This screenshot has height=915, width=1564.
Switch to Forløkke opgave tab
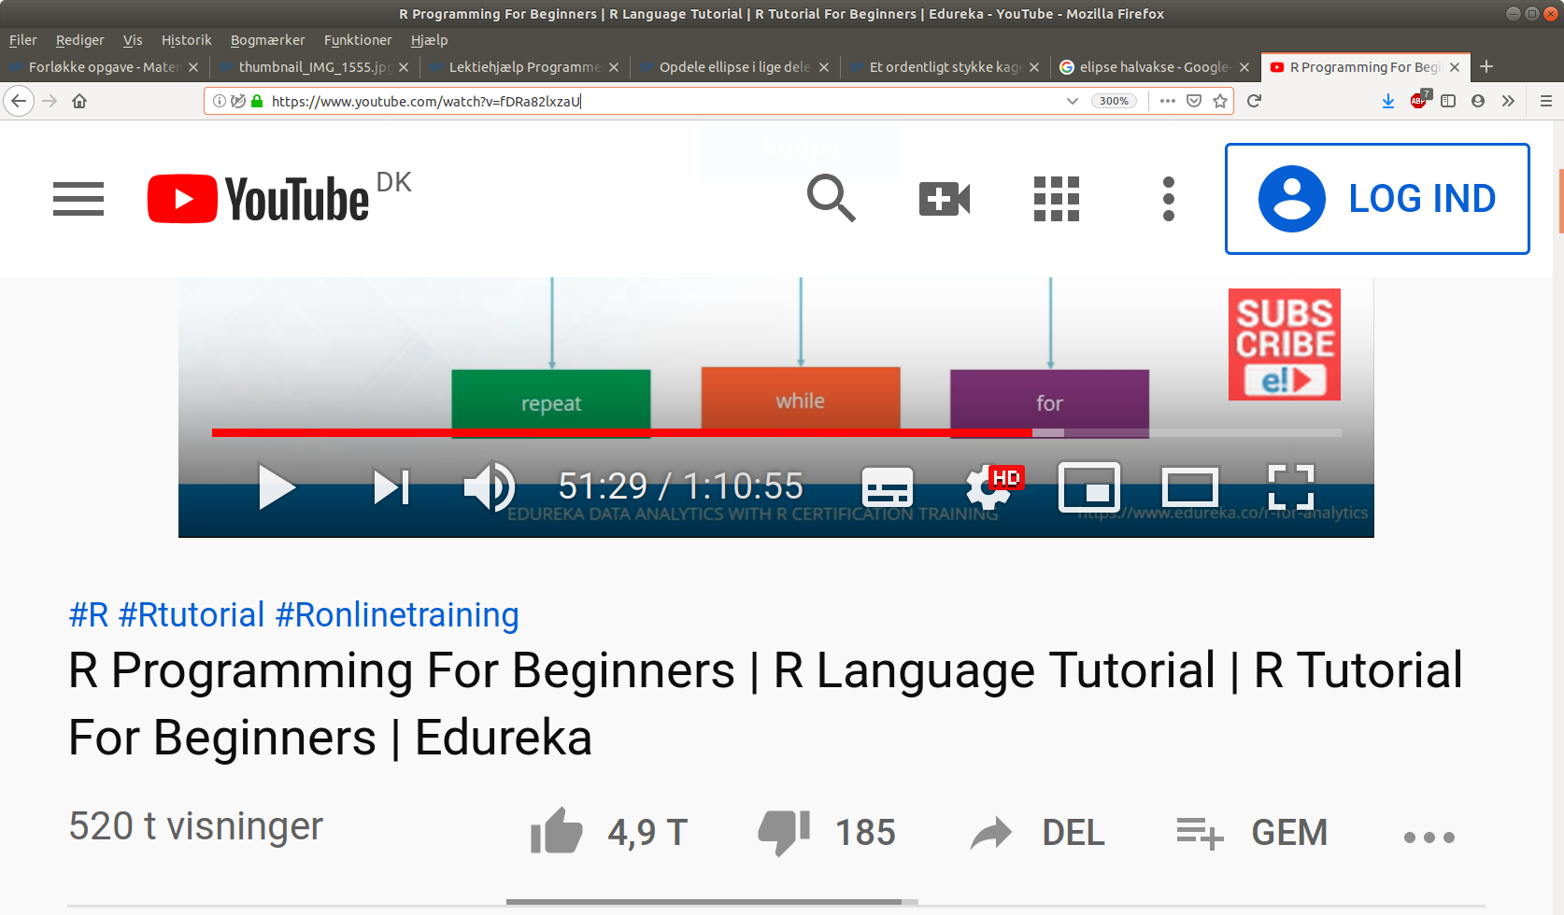click(105, 67)
